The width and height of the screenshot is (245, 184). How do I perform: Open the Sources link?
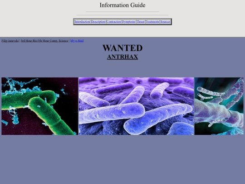165,22
